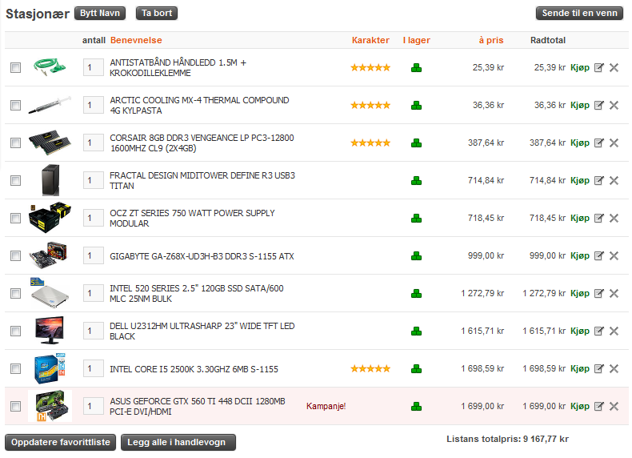632x458 pixels.
Task: Sort list by à pris column
Action: point(491,40)
